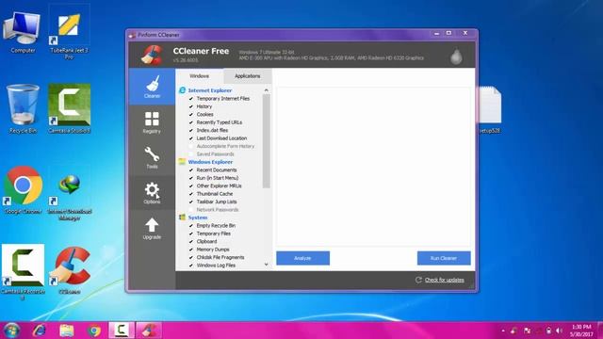The image size is (603, 339).
Task: Open CCleaner desktop shortcut
Action: click(70, 271)
